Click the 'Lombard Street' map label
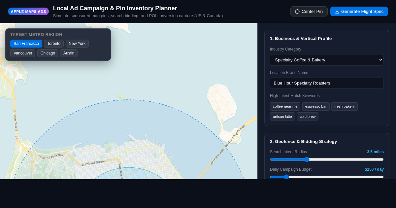Screen dimensions: 396x208 pos(93,163)
